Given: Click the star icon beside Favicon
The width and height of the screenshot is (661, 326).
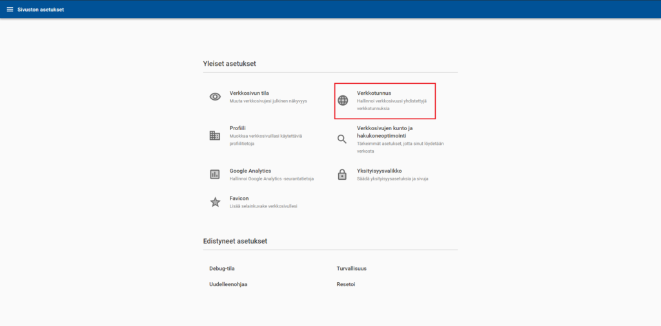Looking at the screenshot, I should click(x=215, y=202).
